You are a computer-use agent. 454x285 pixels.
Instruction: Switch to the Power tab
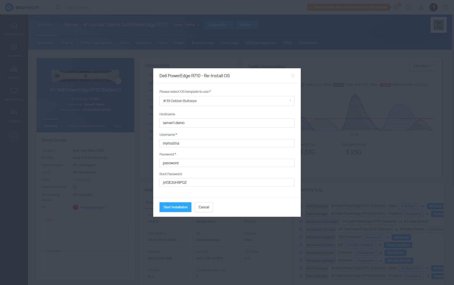tap(179, 43)
